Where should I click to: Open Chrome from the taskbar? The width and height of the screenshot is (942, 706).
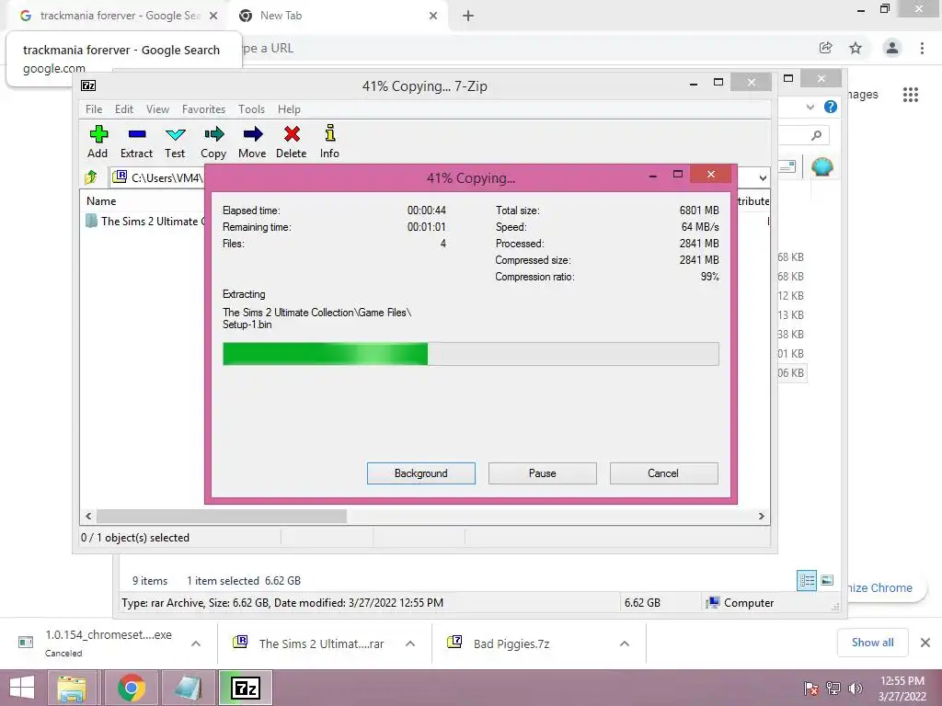(x=132, y=688)
